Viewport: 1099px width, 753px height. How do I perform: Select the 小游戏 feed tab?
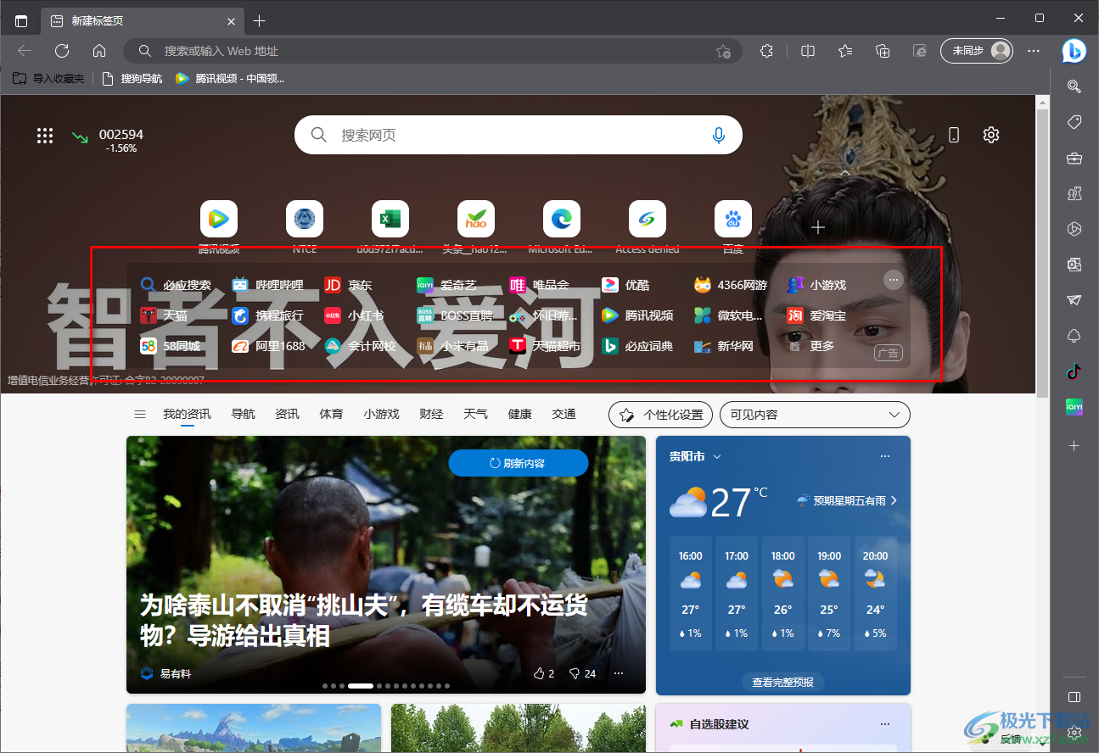click(382, 415)
